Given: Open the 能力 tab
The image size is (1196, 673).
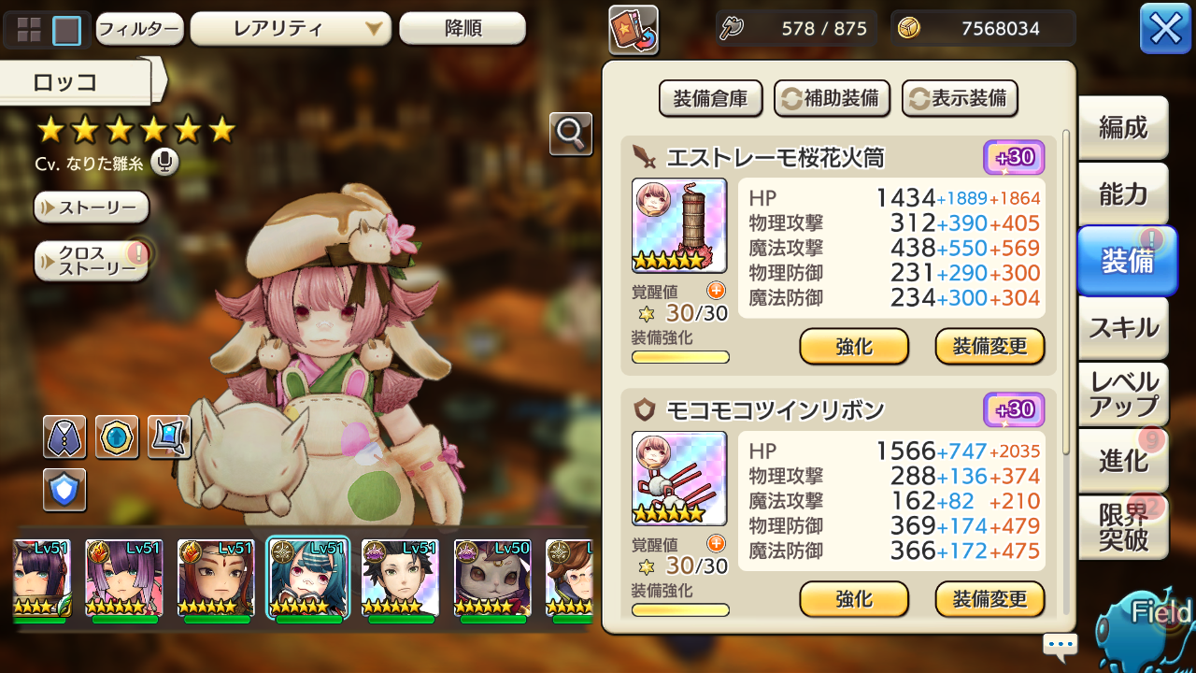Looking at the screenshot, I should pos(1123,193).
